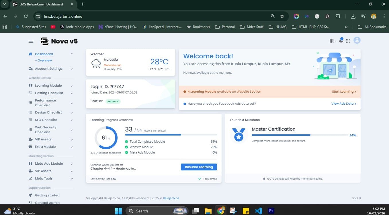The height and width of the screenshot is (215, 389).
Task: Click the Master Certification progress bar
Action: [299, 135]
